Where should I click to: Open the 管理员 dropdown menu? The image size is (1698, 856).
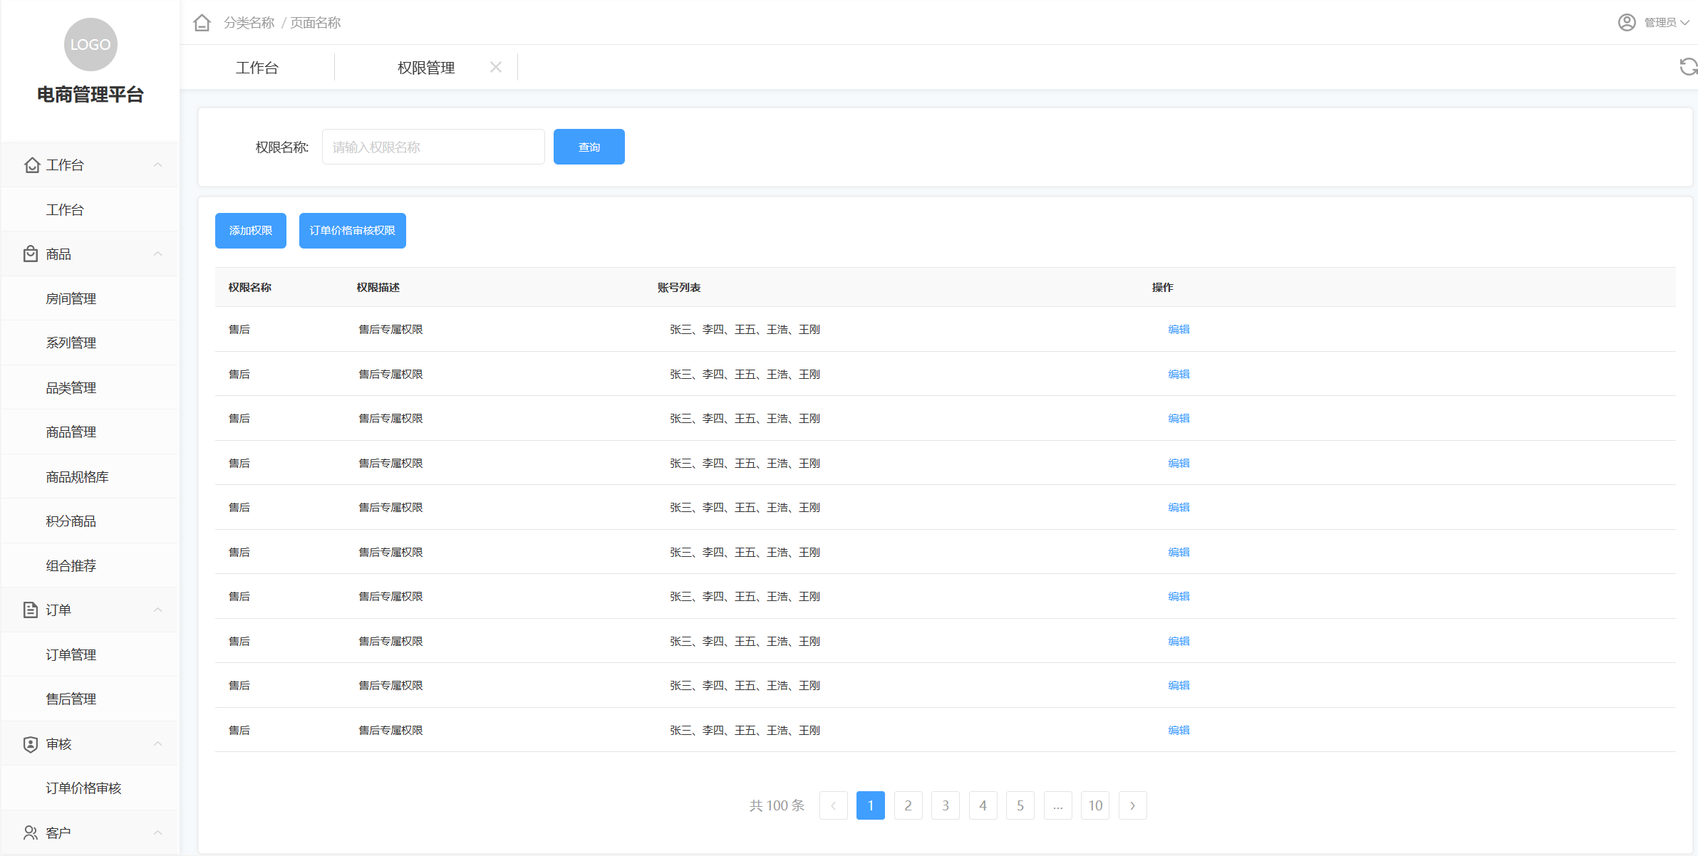click(x=1667, y=23)
